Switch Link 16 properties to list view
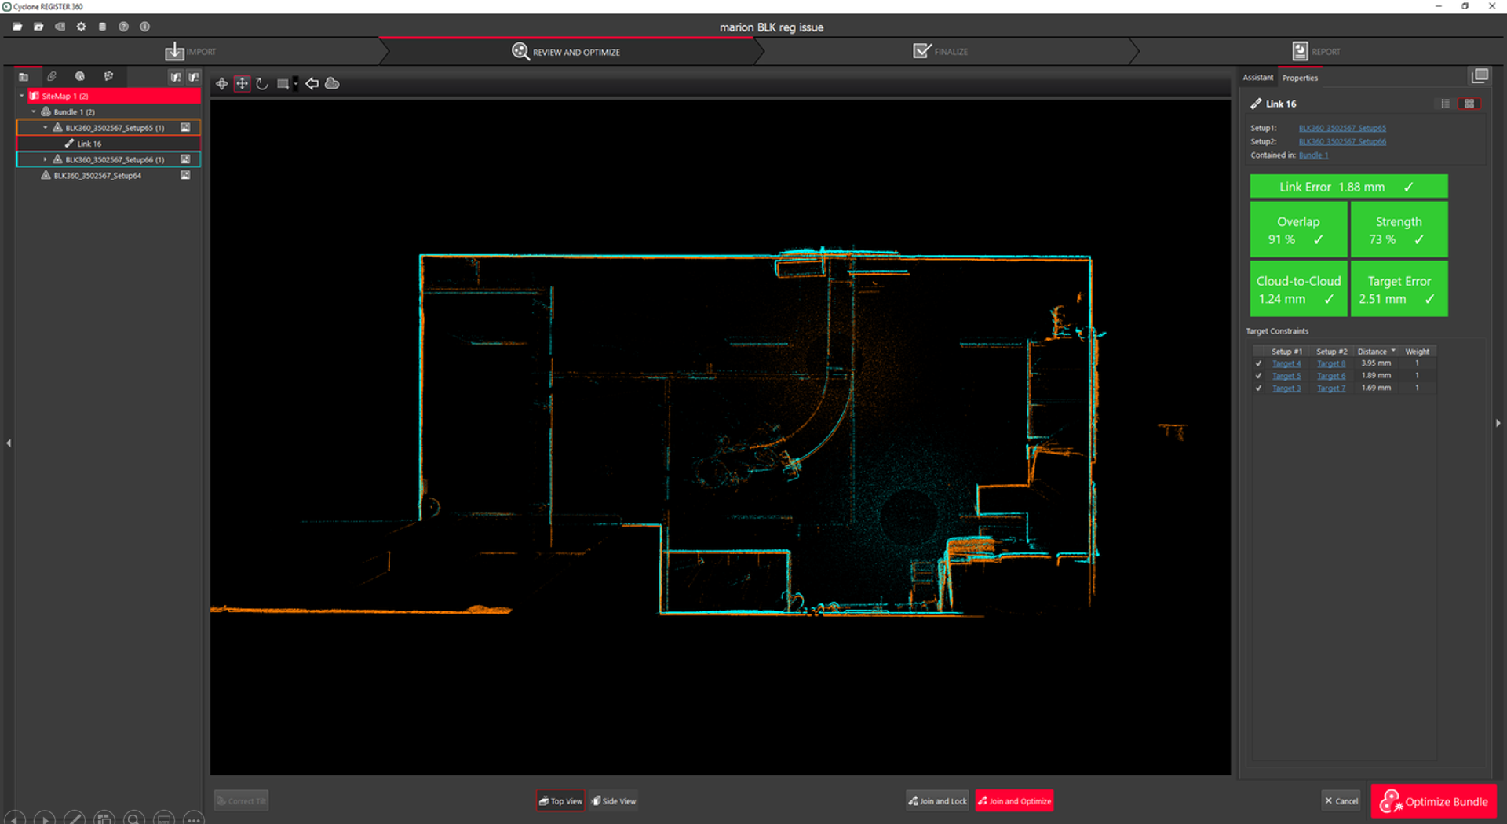 click(1445, 104)
